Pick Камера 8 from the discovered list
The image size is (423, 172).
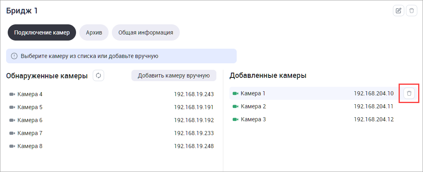click(x=30, y=146)
